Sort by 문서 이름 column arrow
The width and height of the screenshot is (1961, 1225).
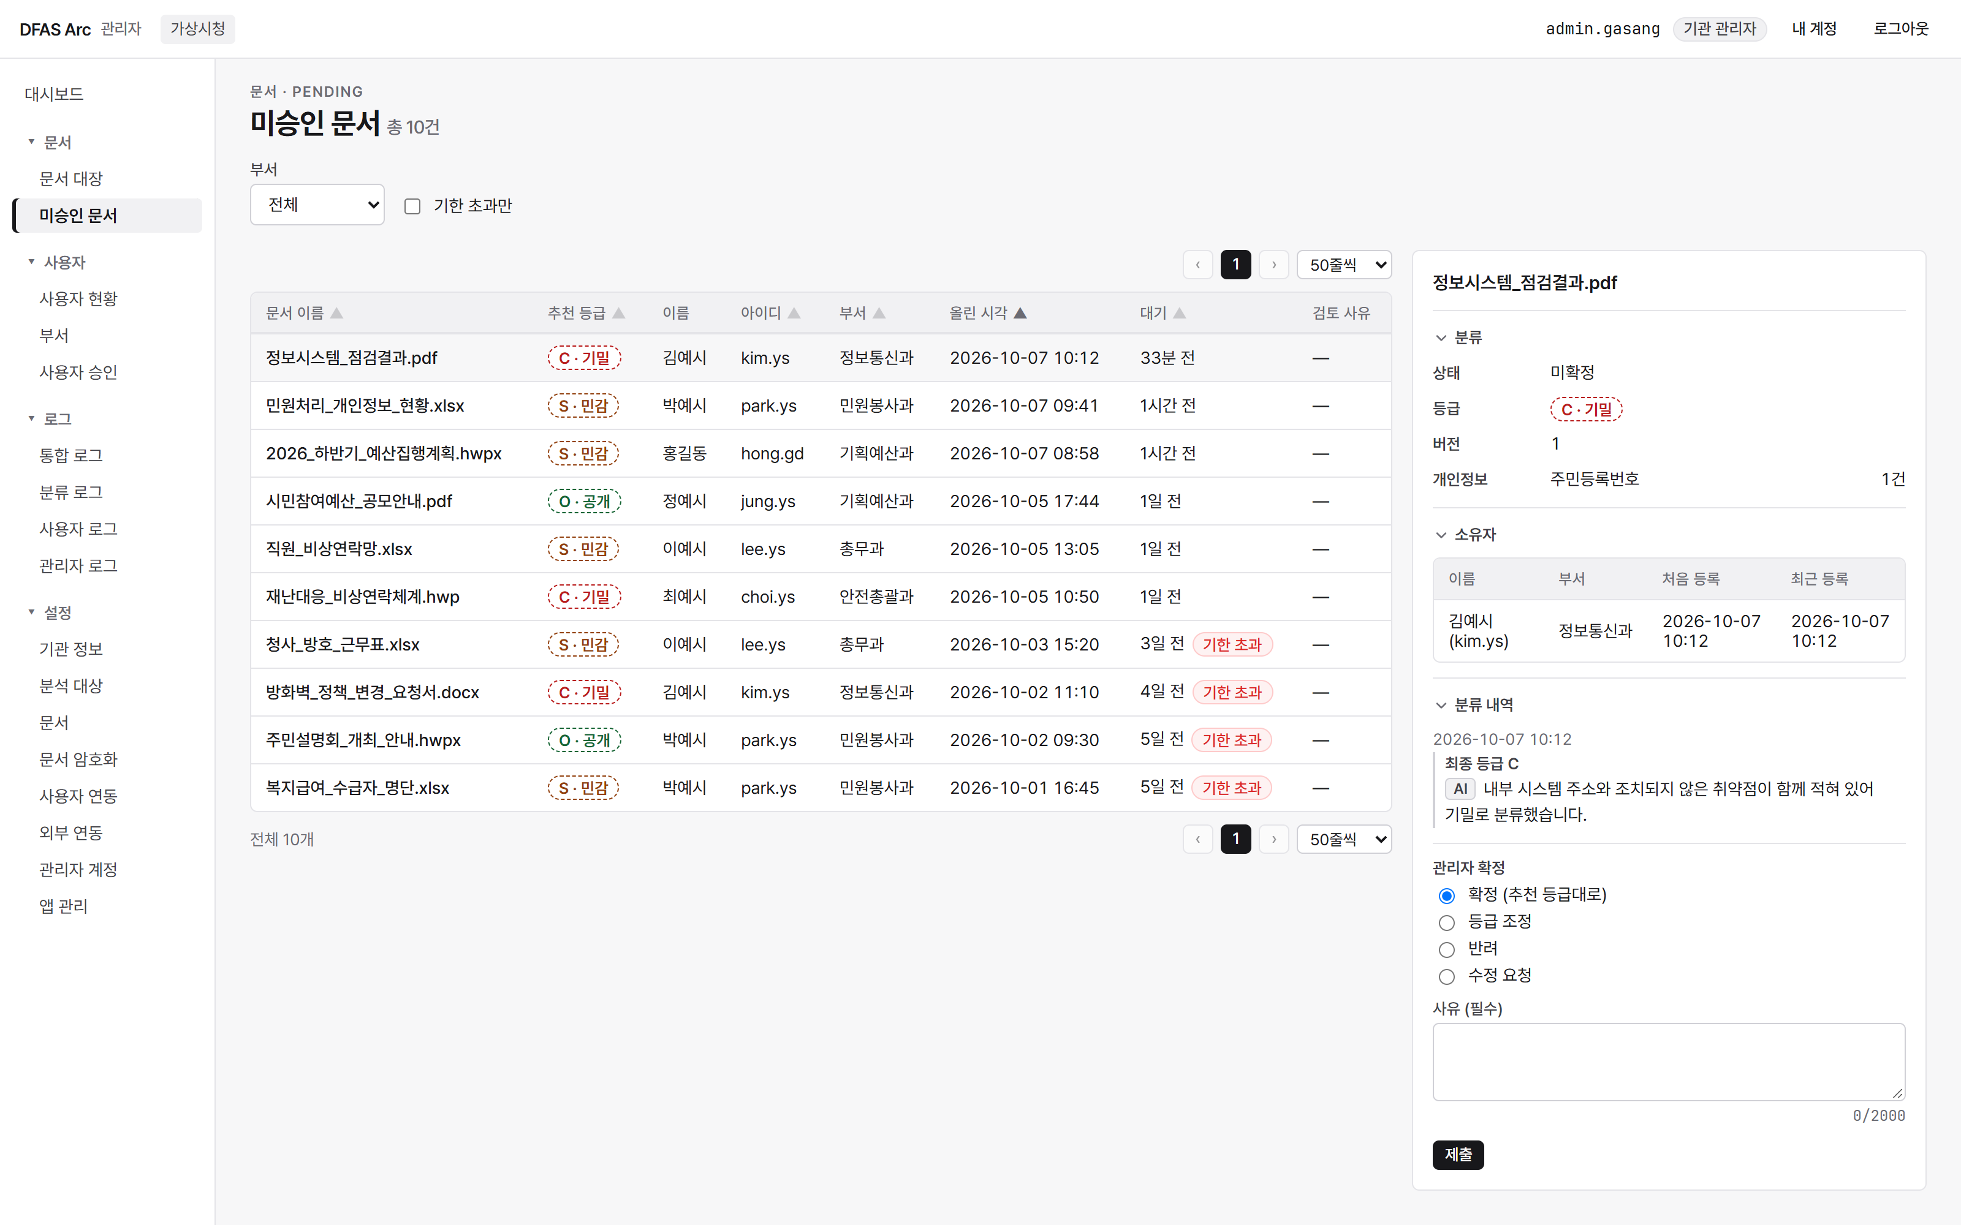pos(336,313)
